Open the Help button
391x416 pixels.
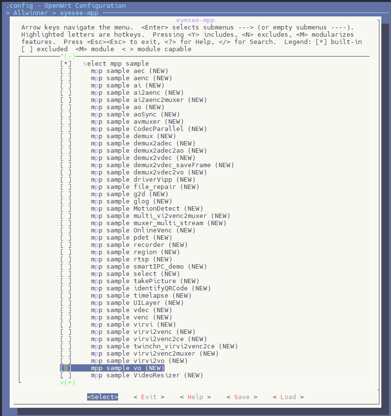195,397
